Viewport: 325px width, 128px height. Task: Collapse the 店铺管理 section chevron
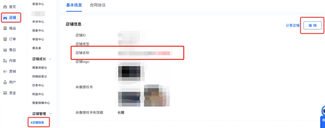(50, 114)
